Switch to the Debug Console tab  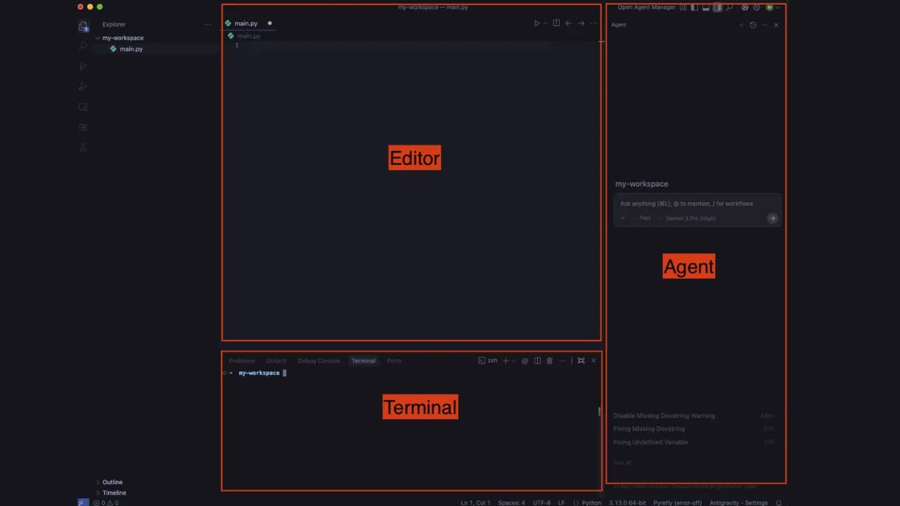coord(319,361)
